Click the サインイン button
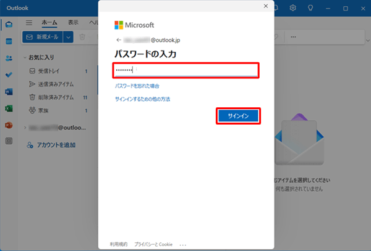This screenshot has width=371, height=251. pyautogui.click(x=238, y=116)
